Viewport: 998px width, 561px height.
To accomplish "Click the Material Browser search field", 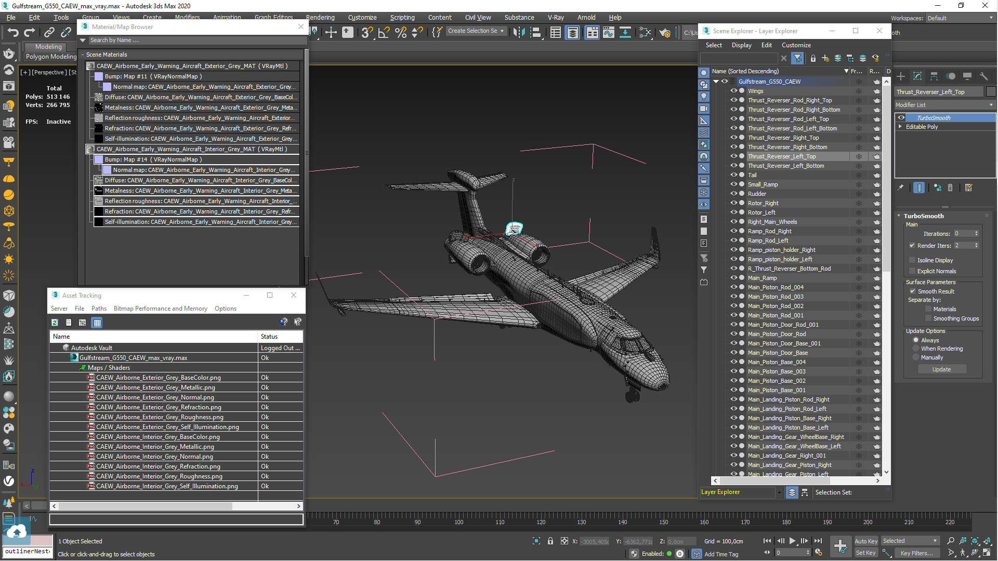I will tap(195, 41).
